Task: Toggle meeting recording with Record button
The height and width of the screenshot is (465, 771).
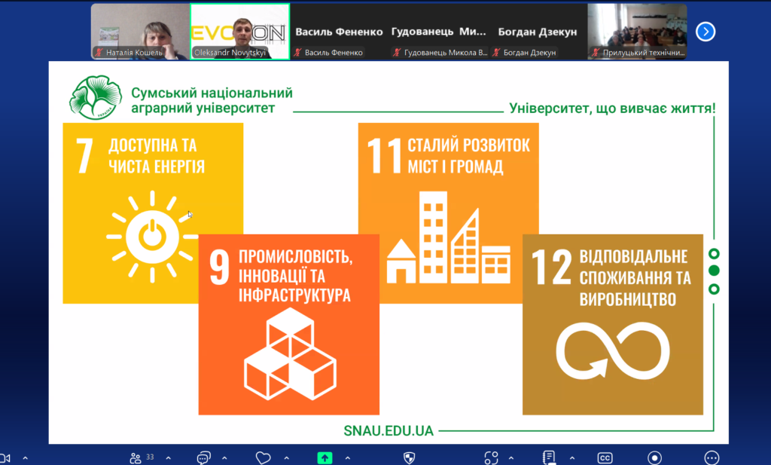Action: tap(655, 457)
